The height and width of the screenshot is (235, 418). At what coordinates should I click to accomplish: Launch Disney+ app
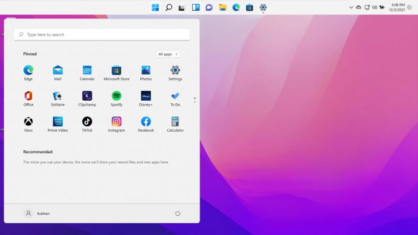click(x=146, y=98)
